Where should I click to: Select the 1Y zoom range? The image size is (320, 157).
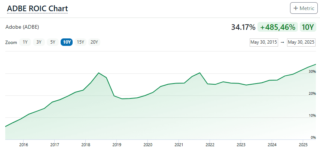[25, 42]
